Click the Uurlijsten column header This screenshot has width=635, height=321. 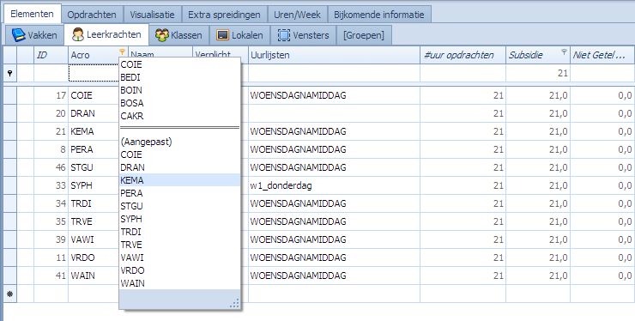(x=334, y=55)
